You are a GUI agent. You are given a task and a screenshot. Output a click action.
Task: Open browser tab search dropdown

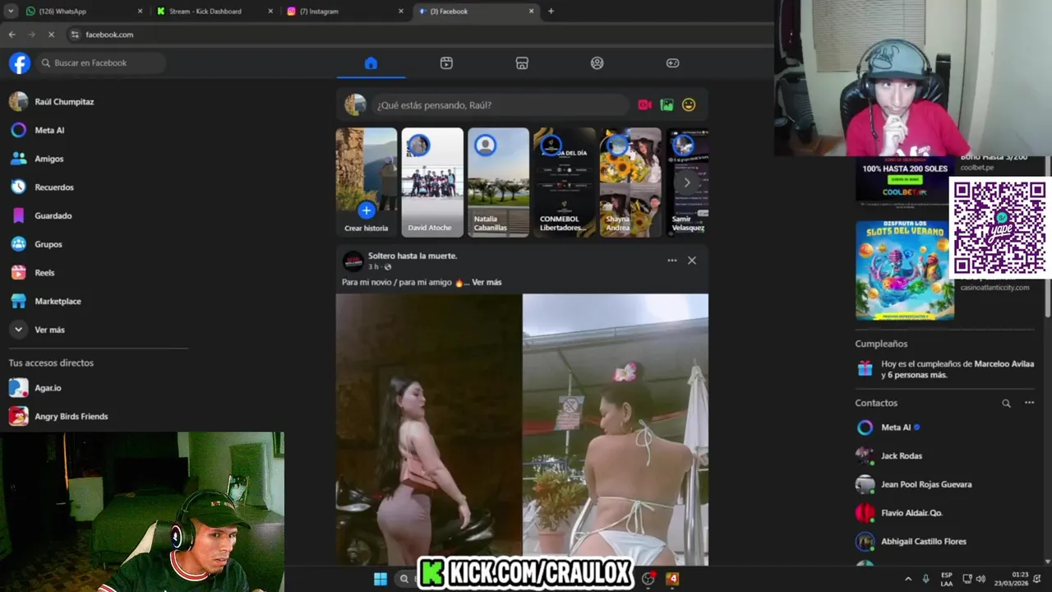coord(11,12)
